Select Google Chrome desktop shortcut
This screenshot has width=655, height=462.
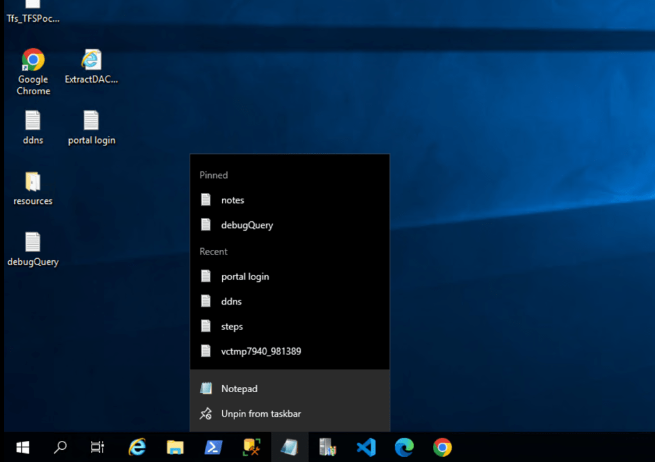[33, 72]
